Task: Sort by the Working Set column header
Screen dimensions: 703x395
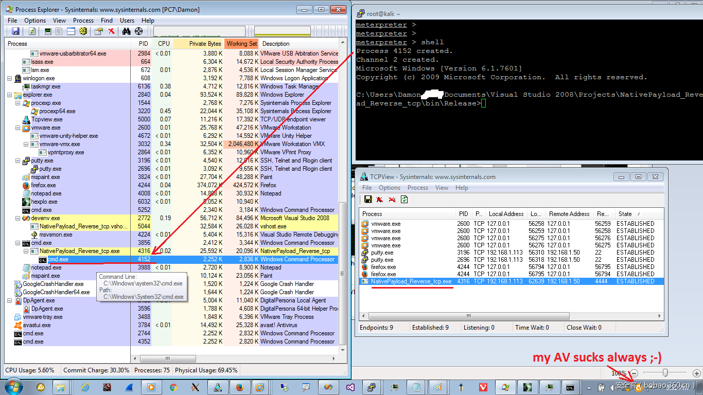Action: coord(241,44)
